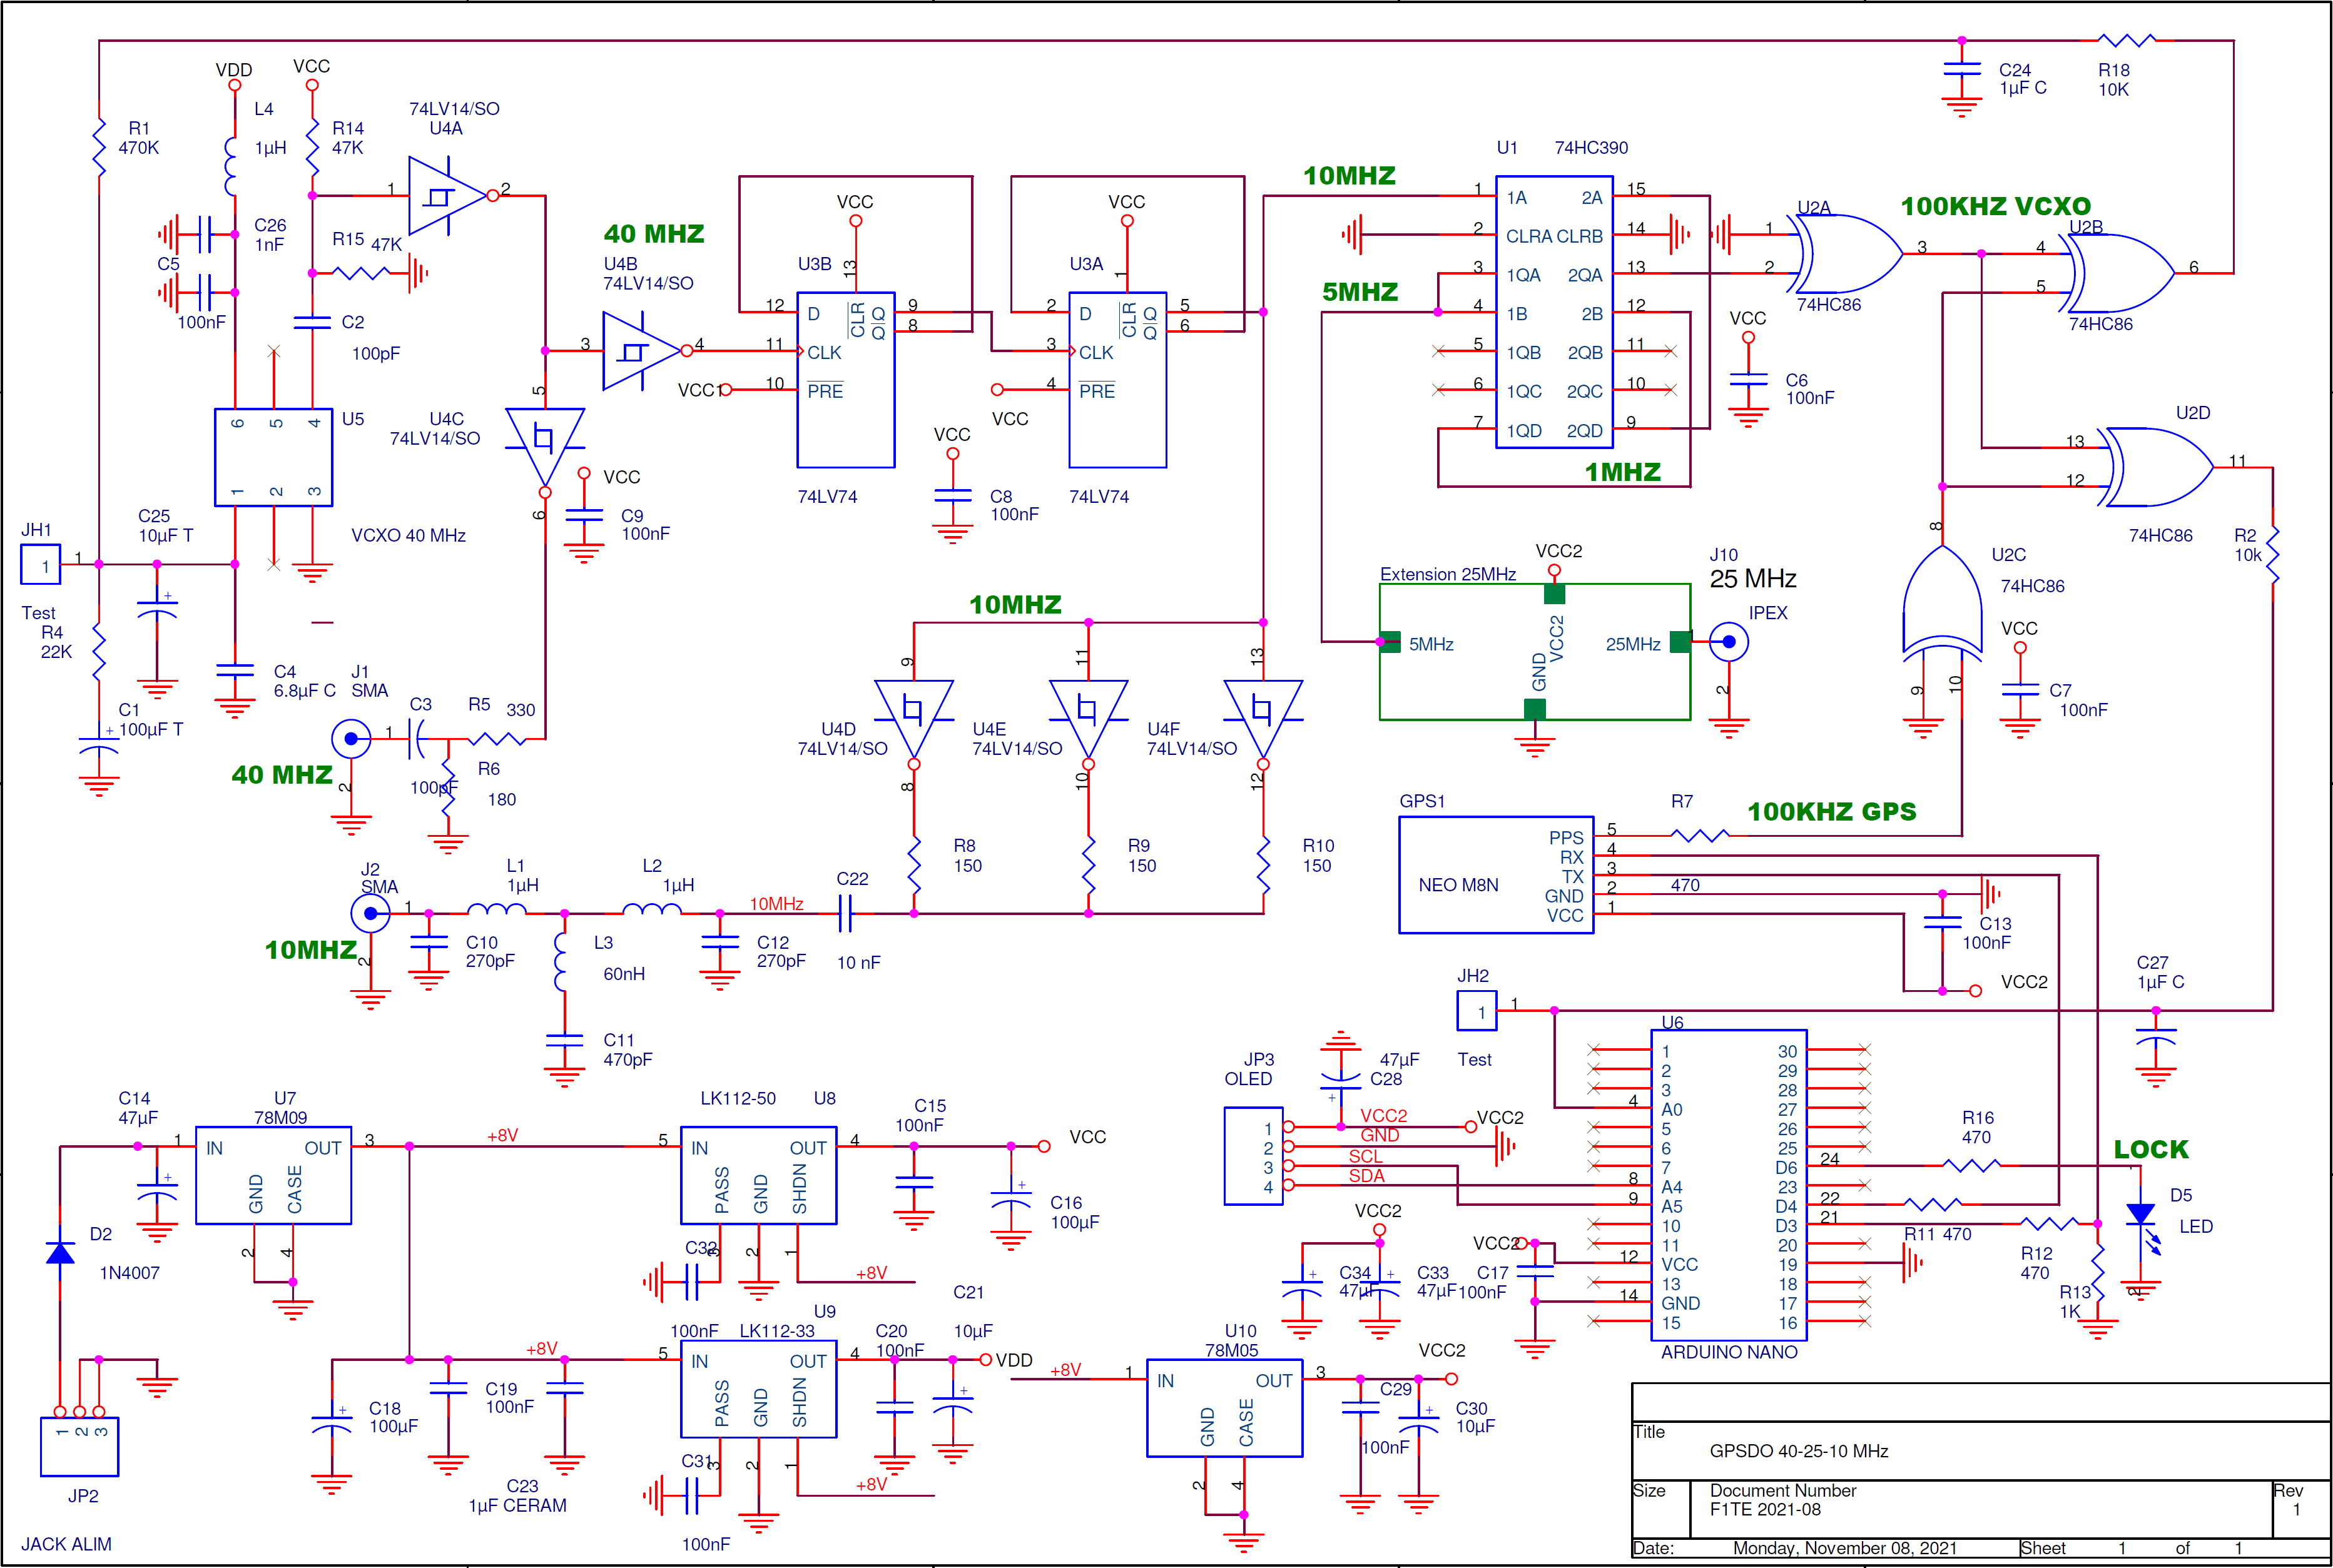Screen dimensions: 2333x1568
Task: Click the U1 74HC390 counter block
Action: 1554,312
